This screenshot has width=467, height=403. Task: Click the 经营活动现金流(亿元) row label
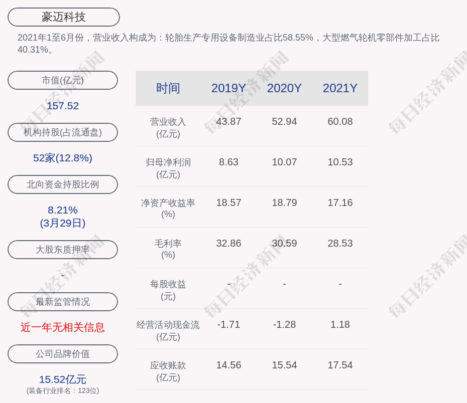[x=168, y=331]
